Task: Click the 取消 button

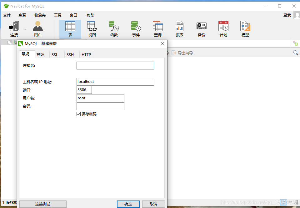Action: click(153, 204)
